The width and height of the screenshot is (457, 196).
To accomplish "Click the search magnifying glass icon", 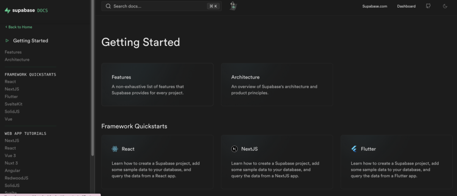I will pos(108,6).
